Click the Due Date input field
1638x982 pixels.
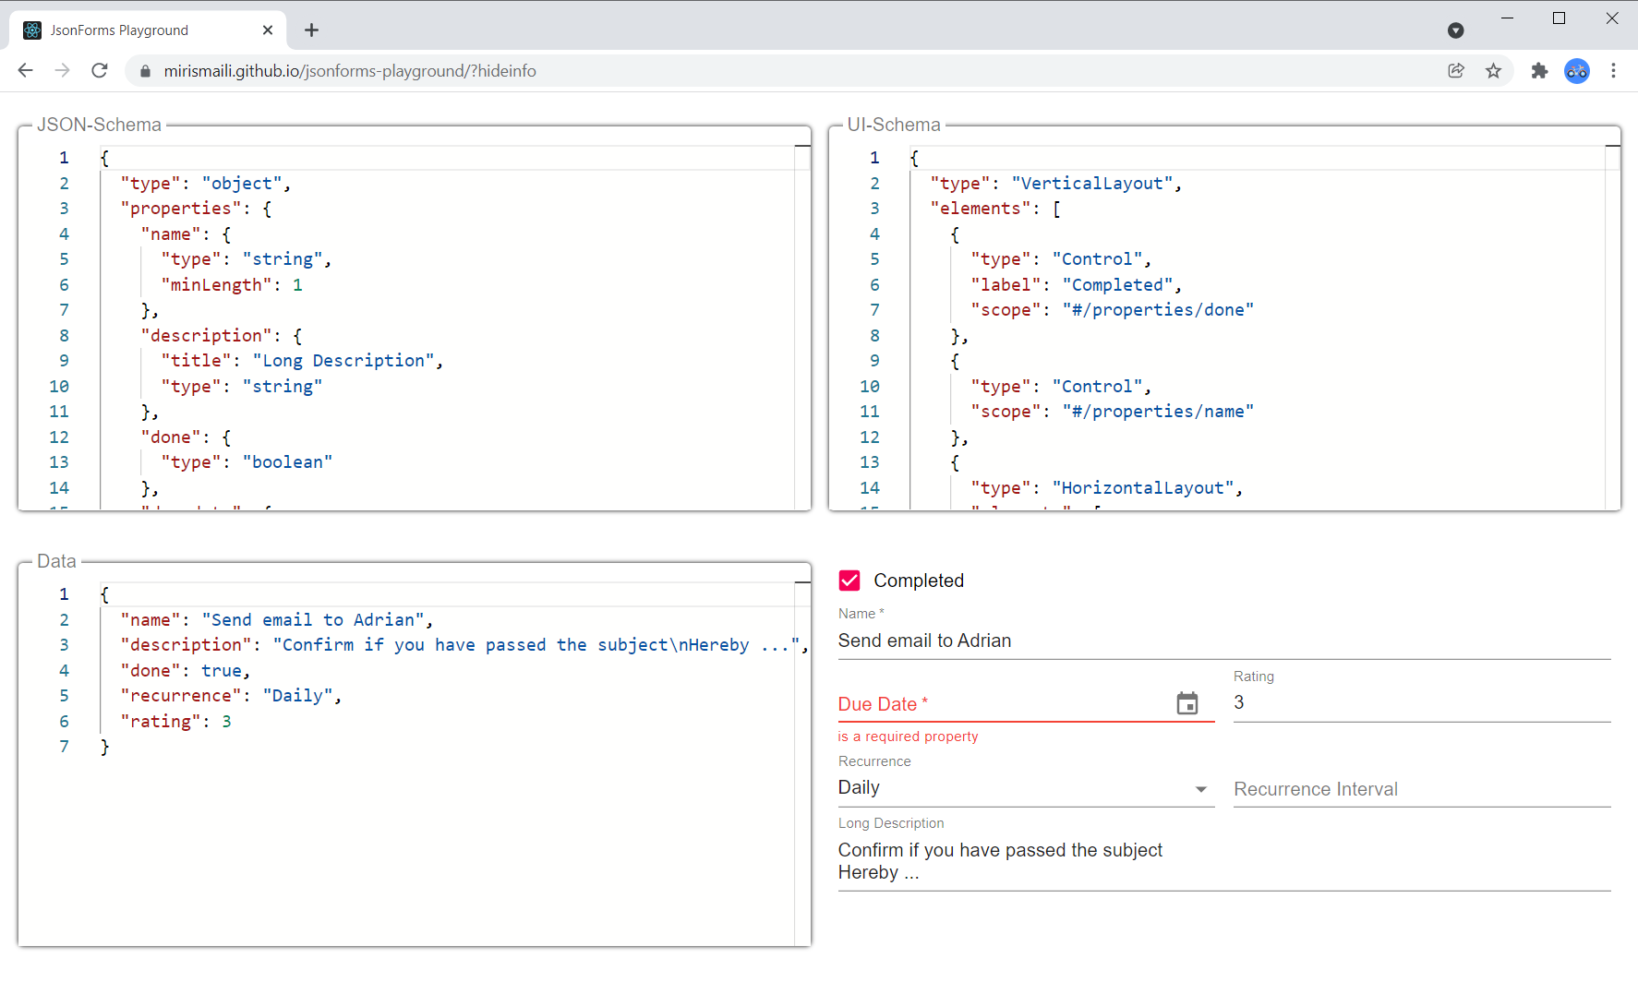[x=1005, y=704]
